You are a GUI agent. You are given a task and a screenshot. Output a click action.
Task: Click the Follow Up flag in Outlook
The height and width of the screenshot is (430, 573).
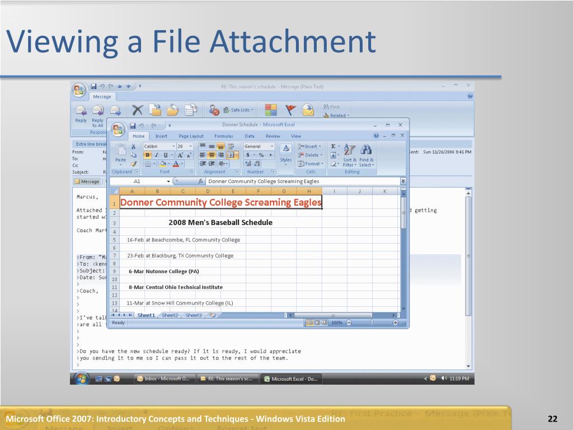(291, 110)
